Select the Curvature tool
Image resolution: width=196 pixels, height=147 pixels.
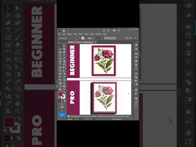tap(64, 52)
